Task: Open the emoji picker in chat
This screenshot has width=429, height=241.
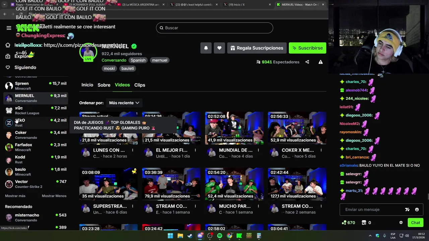Action: [417, 210]
